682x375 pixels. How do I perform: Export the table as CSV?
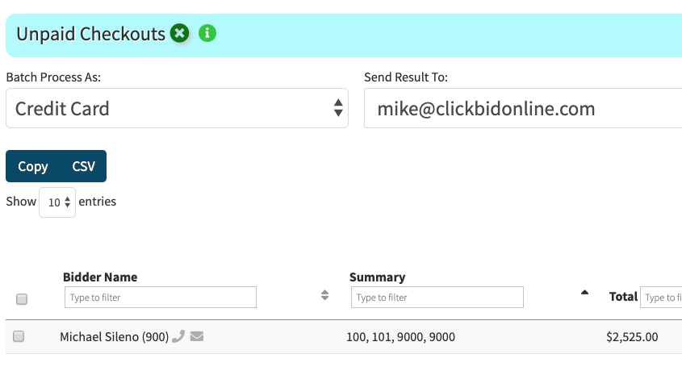click(83, 166)
